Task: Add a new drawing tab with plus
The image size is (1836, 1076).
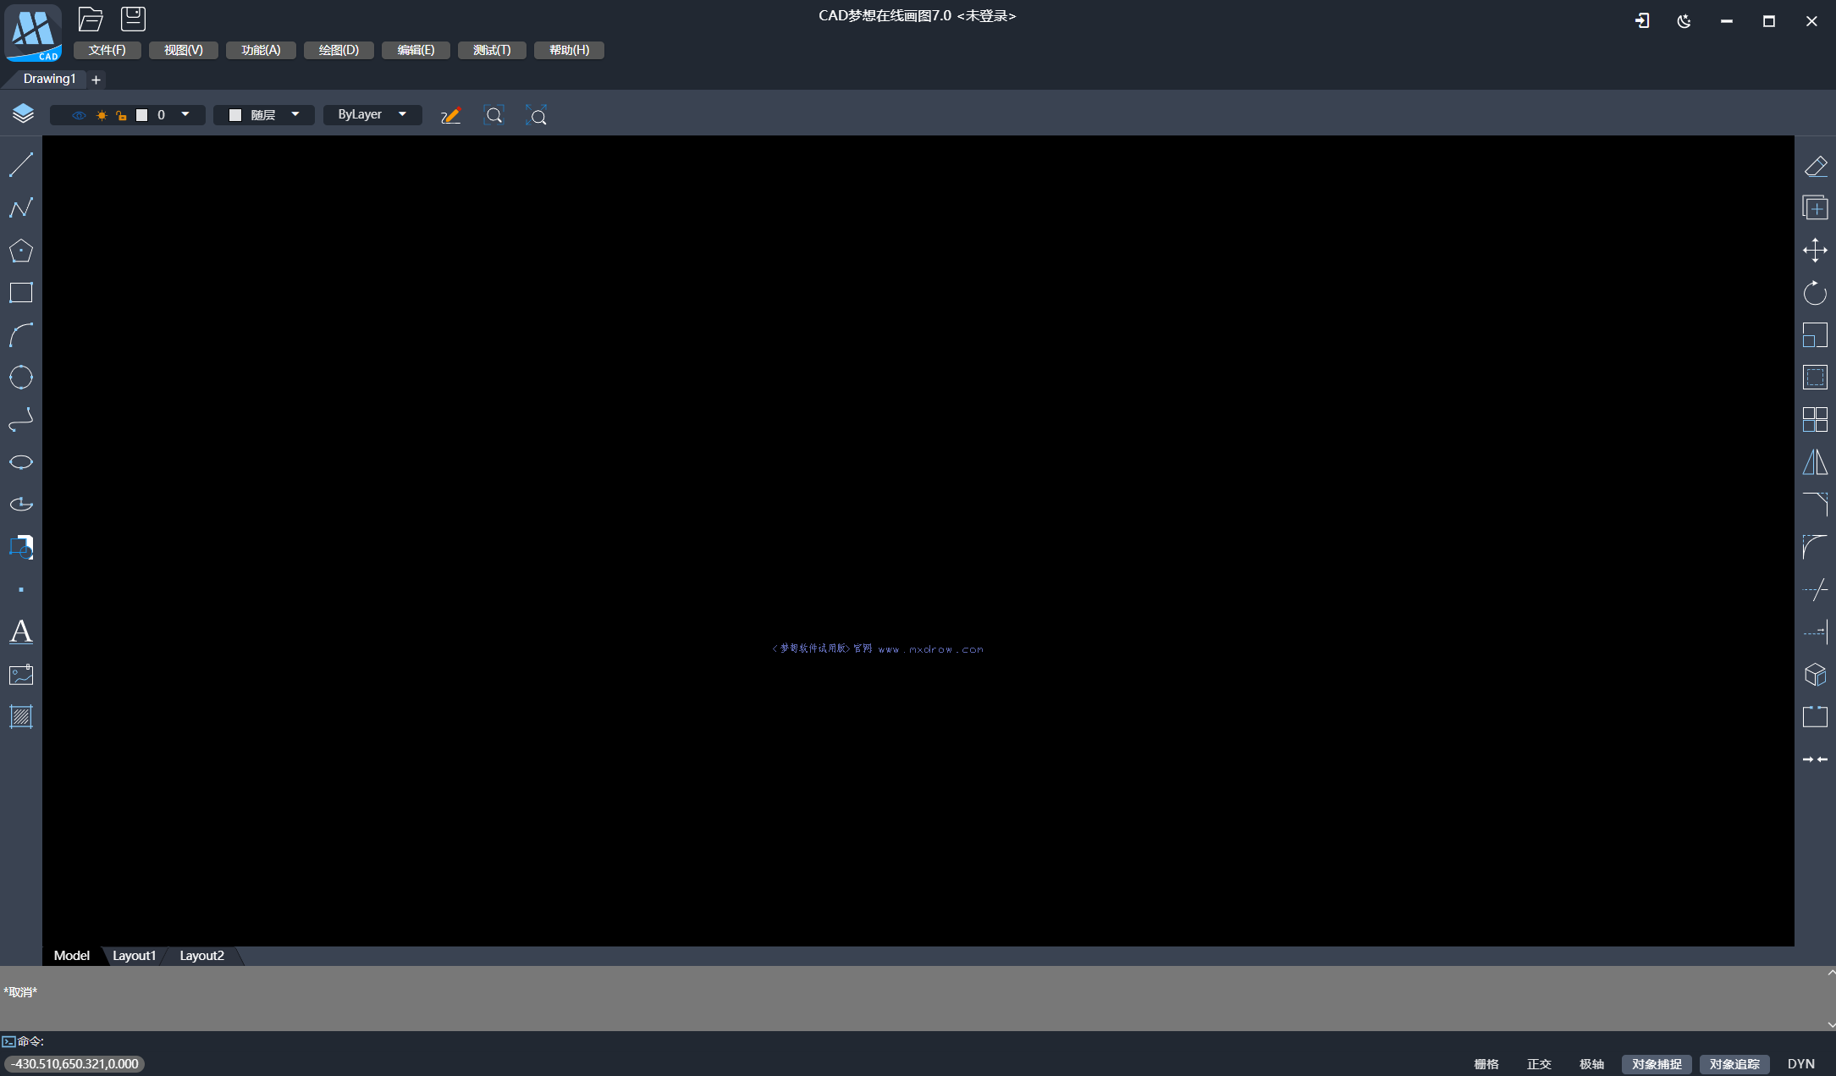Action: pyautogui.click(x=96, y=80)
